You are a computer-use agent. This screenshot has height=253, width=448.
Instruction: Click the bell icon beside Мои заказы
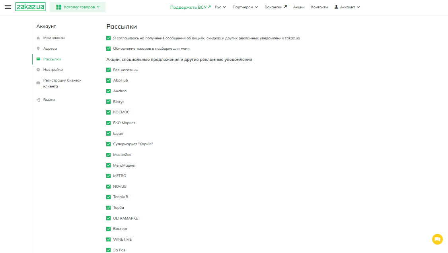(38, 38)
